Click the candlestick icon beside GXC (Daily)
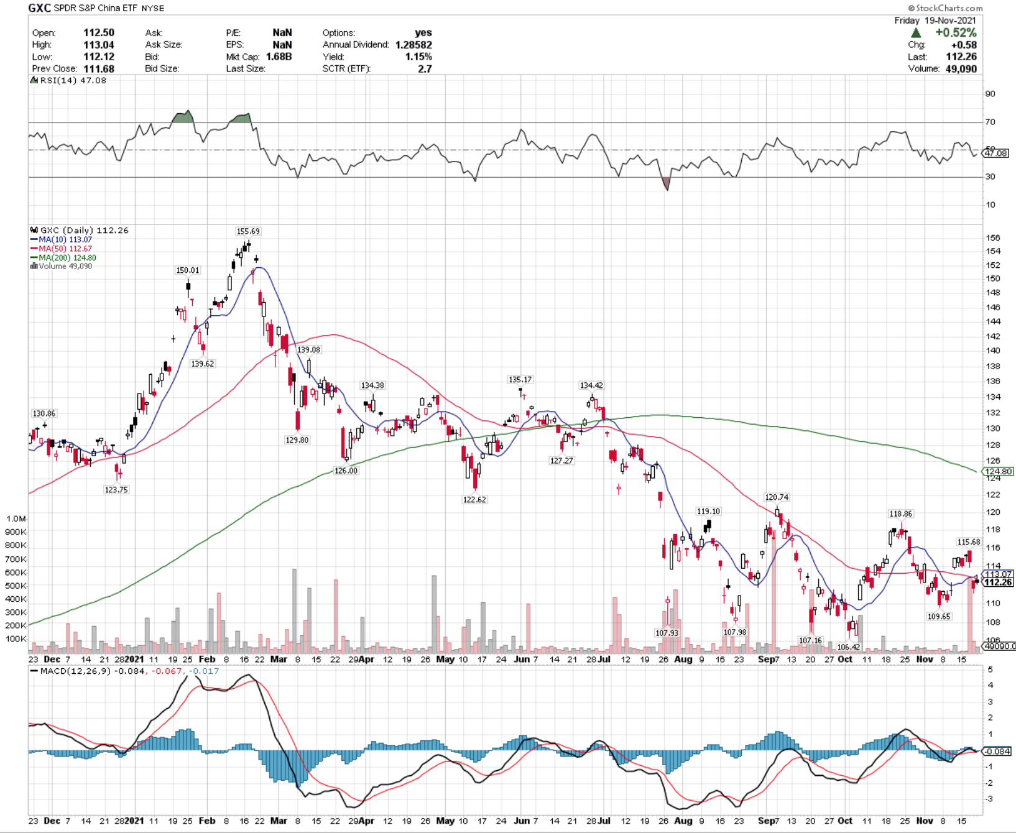Viewport: 1016px width, 833px height. pyautogui.click(x=34, y=230)
